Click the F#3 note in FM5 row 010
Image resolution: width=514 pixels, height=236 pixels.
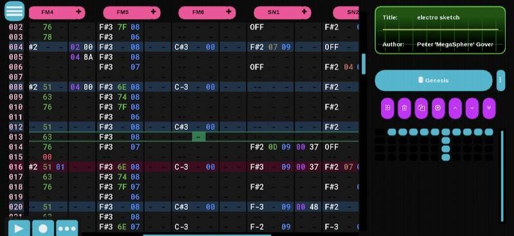pos(106,107)
